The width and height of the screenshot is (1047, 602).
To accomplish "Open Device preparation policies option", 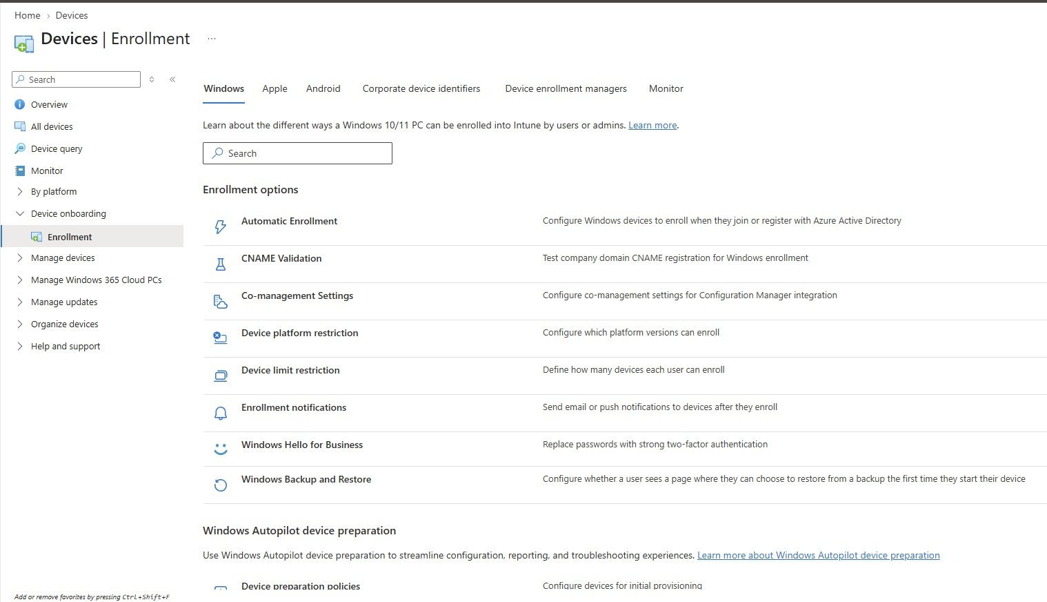I will tap(301, 586).
